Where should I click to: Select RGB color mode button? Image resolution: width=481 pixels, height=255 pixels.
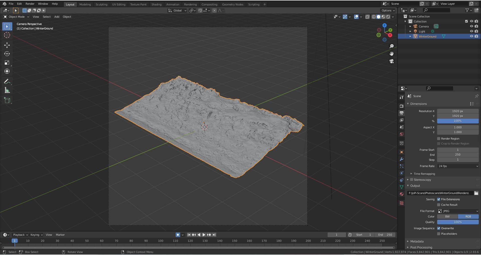[x=468, y=217]
